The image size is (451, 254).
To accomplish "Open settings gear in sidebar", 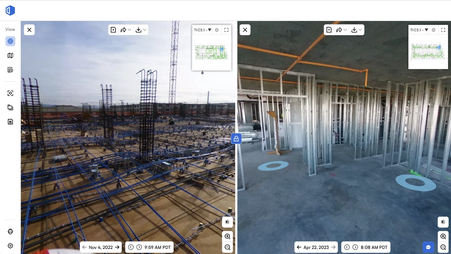I will [10, 246].
